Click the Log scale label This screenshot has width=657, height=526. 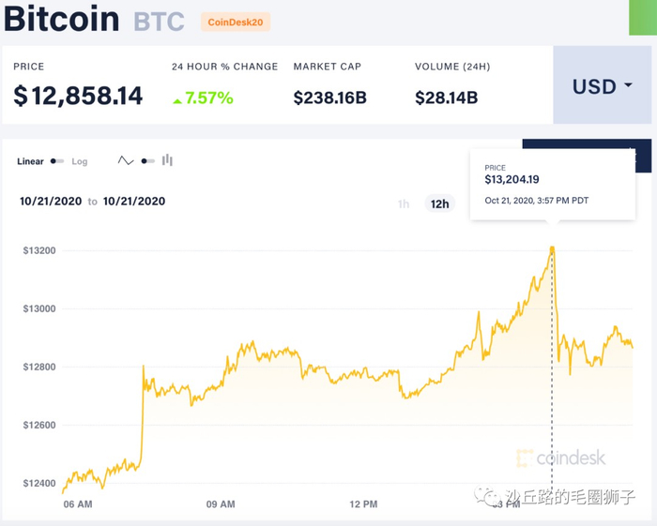80,161
